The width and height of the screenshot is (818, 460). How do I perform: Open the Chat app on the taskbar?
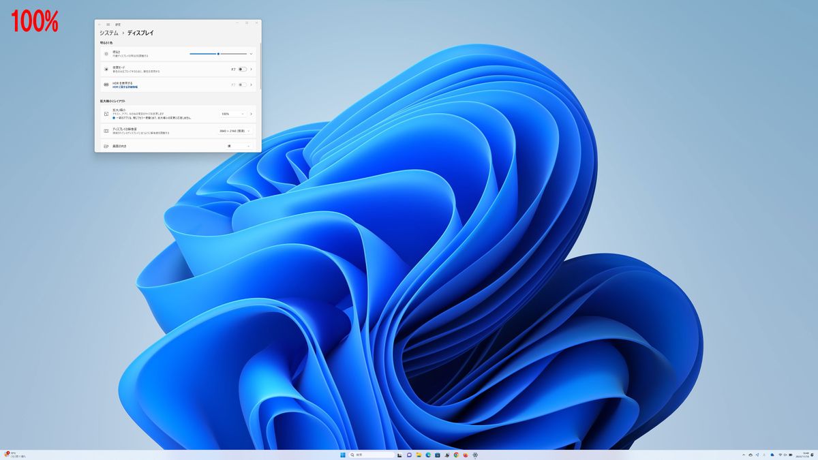[409, 455]
